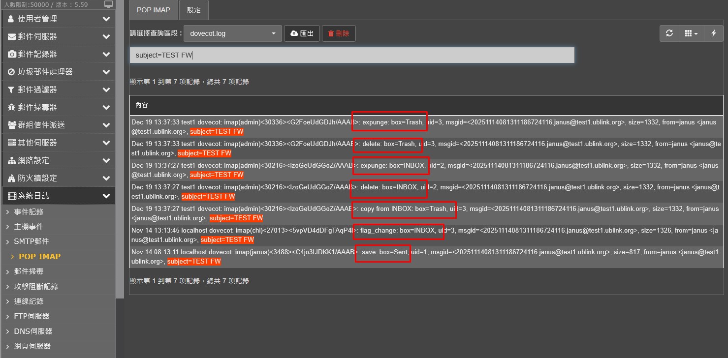The height and width of the screenshot is (358, 728).
Task: Switch to the 設定 tab
Action: [x=193, y=10]
